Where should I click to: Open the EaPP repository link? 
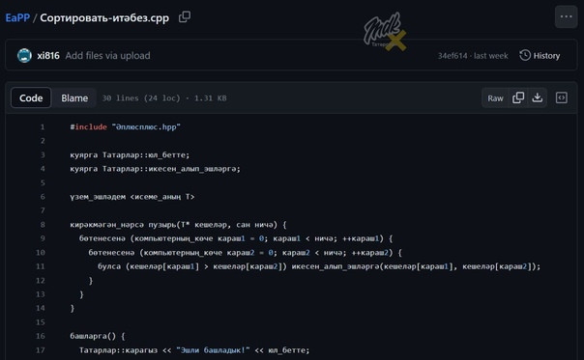coord(17,17)
